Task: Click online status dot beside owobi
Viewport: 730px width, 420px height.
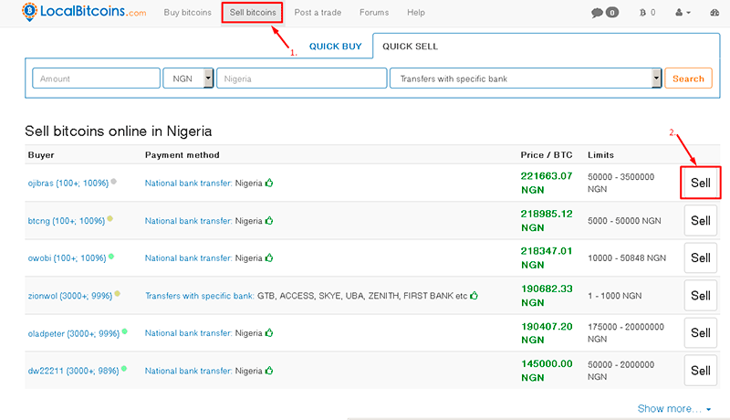Action: (x=111, y=256)
